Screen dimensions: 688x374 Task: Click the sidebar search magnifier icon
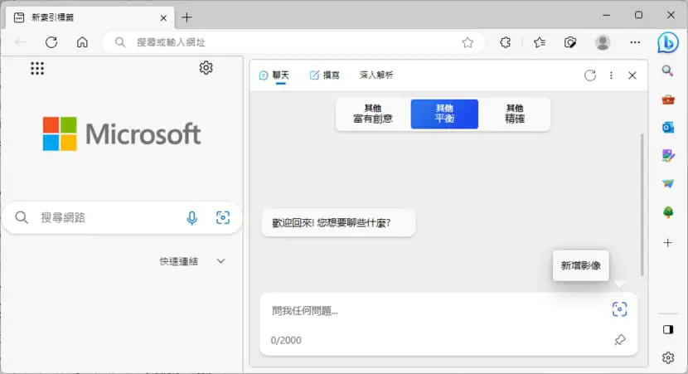tap(668, 70)
